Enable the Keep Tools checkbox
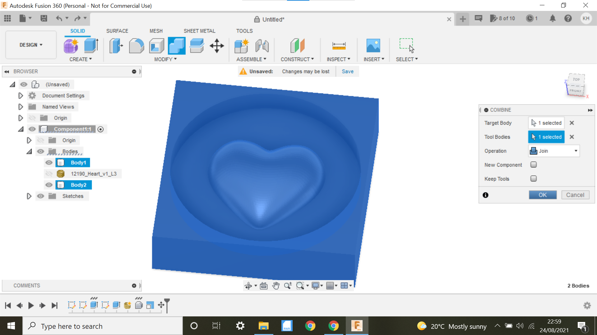Viewport: 597px width, 335px height. 534,179
